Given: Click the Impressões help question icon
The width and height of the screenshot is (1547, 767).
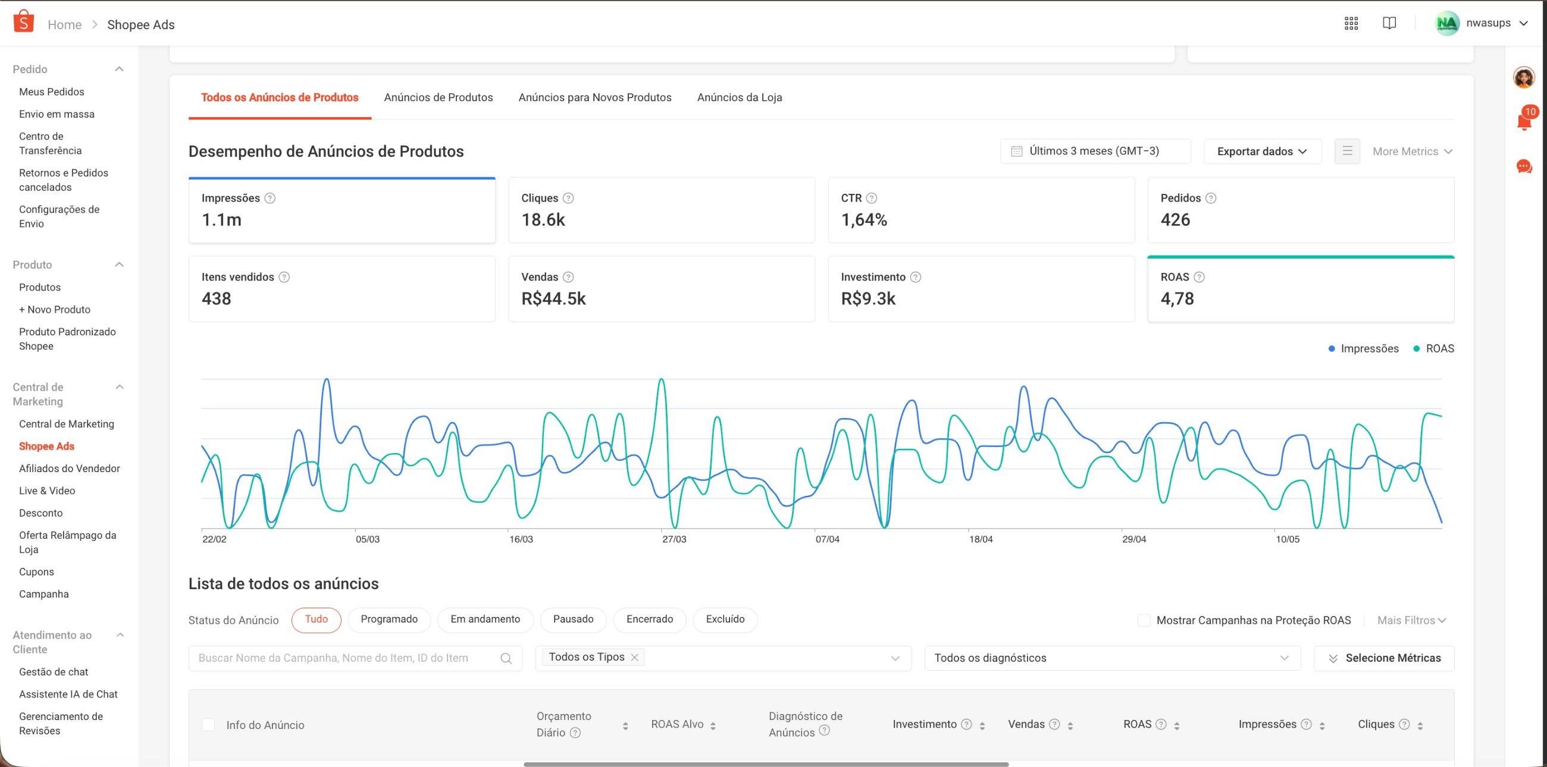Looking at the screenshot, I should coord(270,198).
